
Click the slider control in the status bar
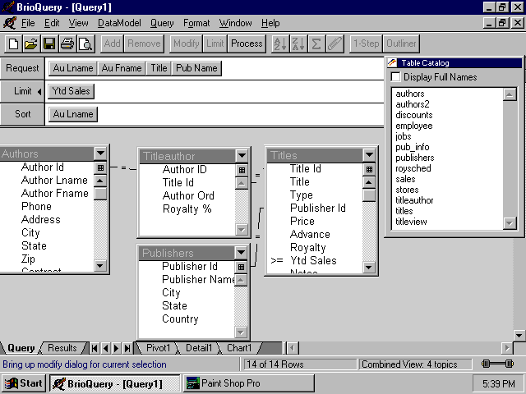coord(497,364)
